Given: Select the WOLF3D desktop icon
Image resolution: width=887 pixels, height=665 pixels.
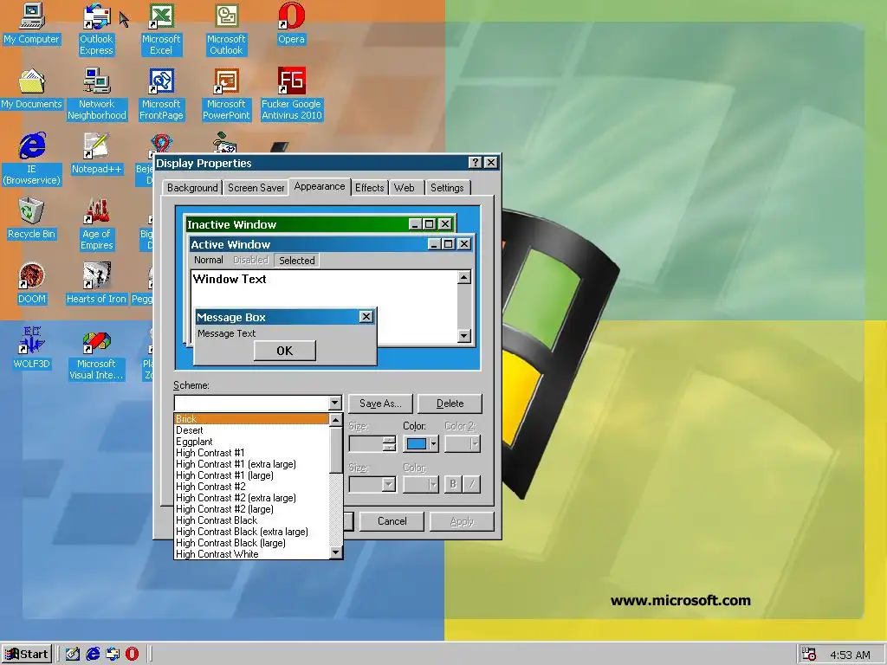Looking at the screenshot, I should [x=31, y=348].
